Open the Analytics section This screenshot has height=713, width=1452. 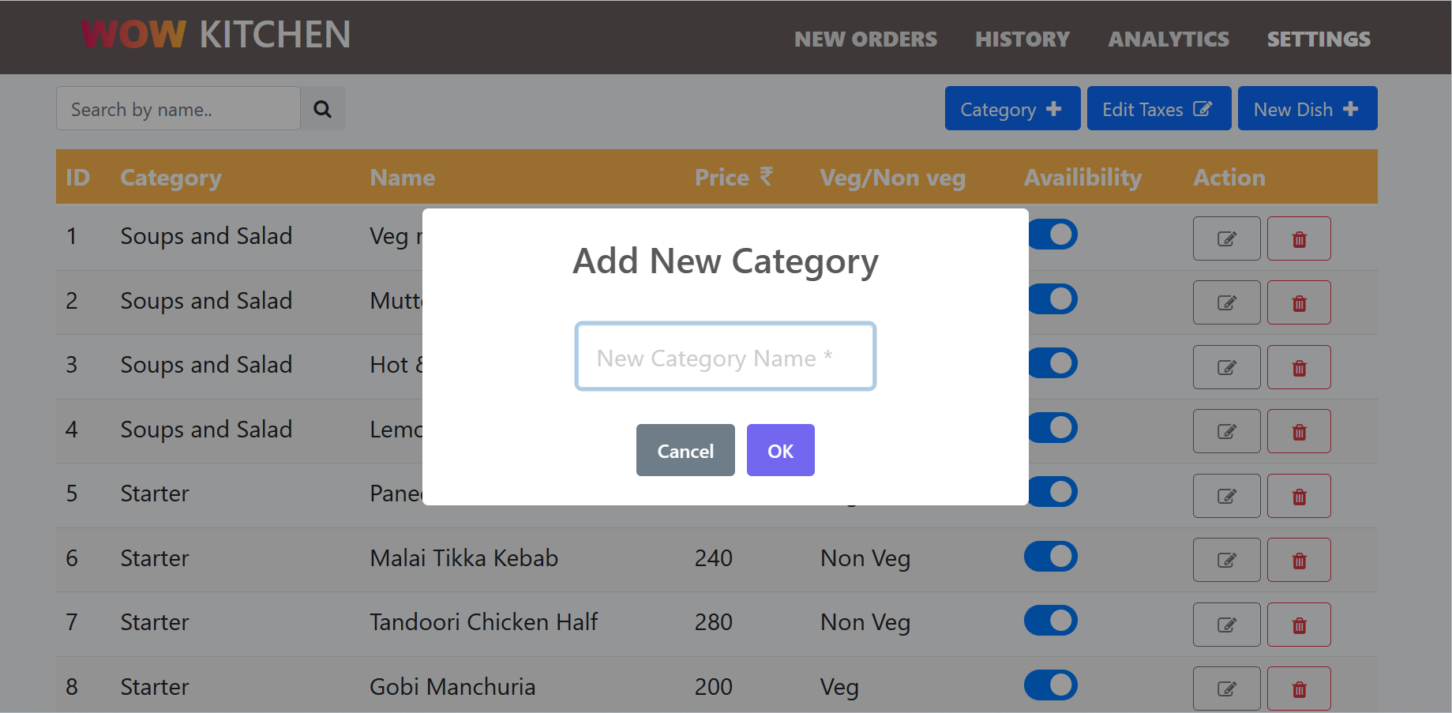[x=1168, y=39]
